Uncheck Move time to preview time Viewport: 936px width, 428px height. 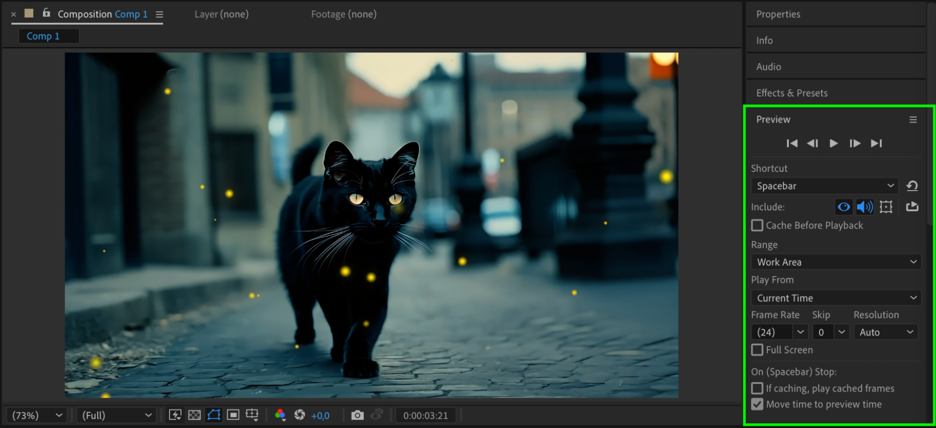pyautogui.click(x=757, y=404)
